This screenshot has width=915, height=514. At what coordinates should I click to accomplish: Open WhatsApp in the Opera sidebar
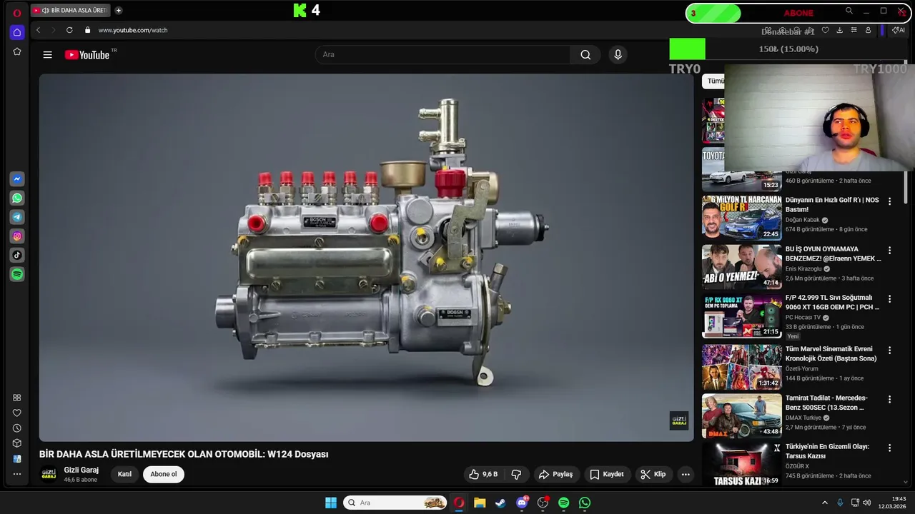pos(17,198)
